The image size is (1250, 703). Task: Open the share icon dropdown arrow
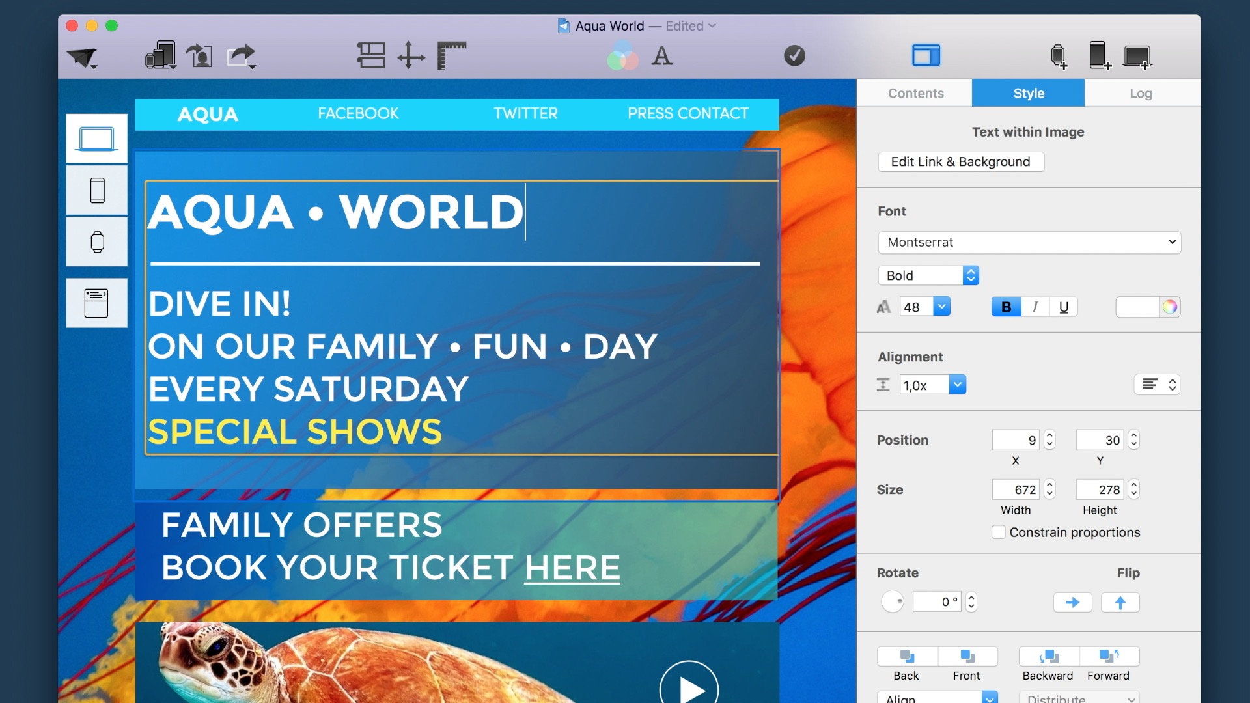point(252,66)
